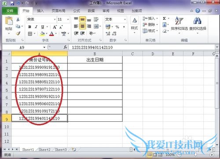Click the Copy icon
This screenshot has height=159, width=220.
click(18, 26)
